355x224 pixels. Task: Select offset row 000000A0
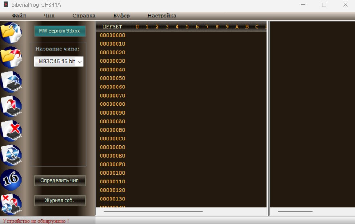click(x=112, y=121)
